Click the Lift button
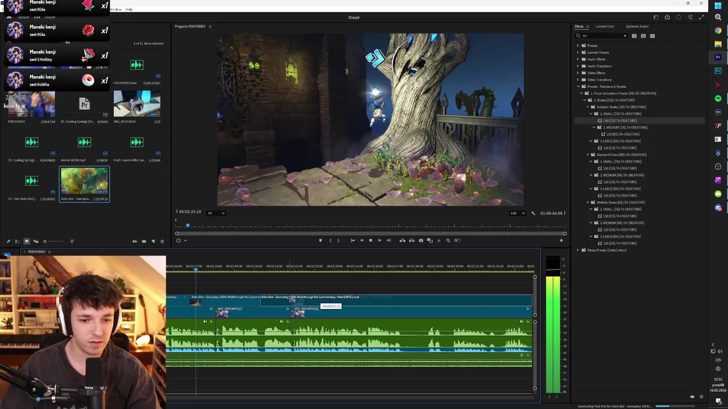728x409 pixels. pyautogui.click(x=402, y=240)
